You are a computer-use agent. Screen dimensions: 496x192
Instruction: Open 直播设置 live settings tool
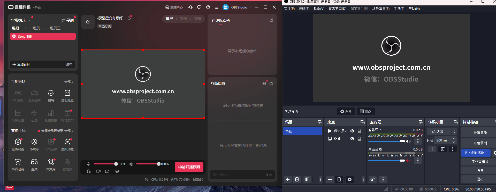pos(18,144)
